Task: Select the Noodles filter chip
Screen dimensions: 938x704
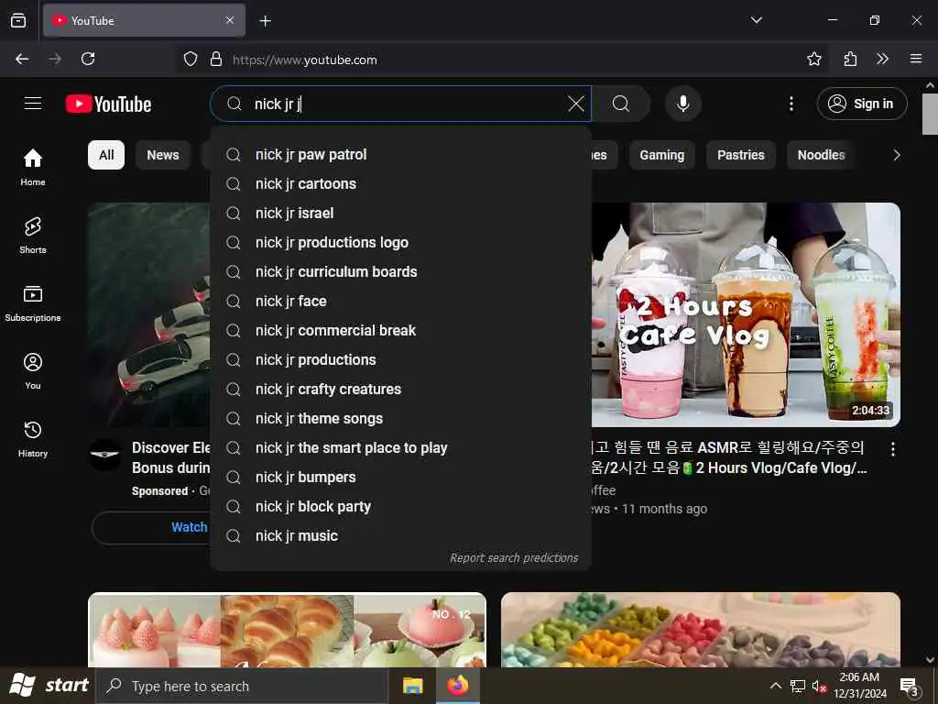Action: click(x=821, y=155)
